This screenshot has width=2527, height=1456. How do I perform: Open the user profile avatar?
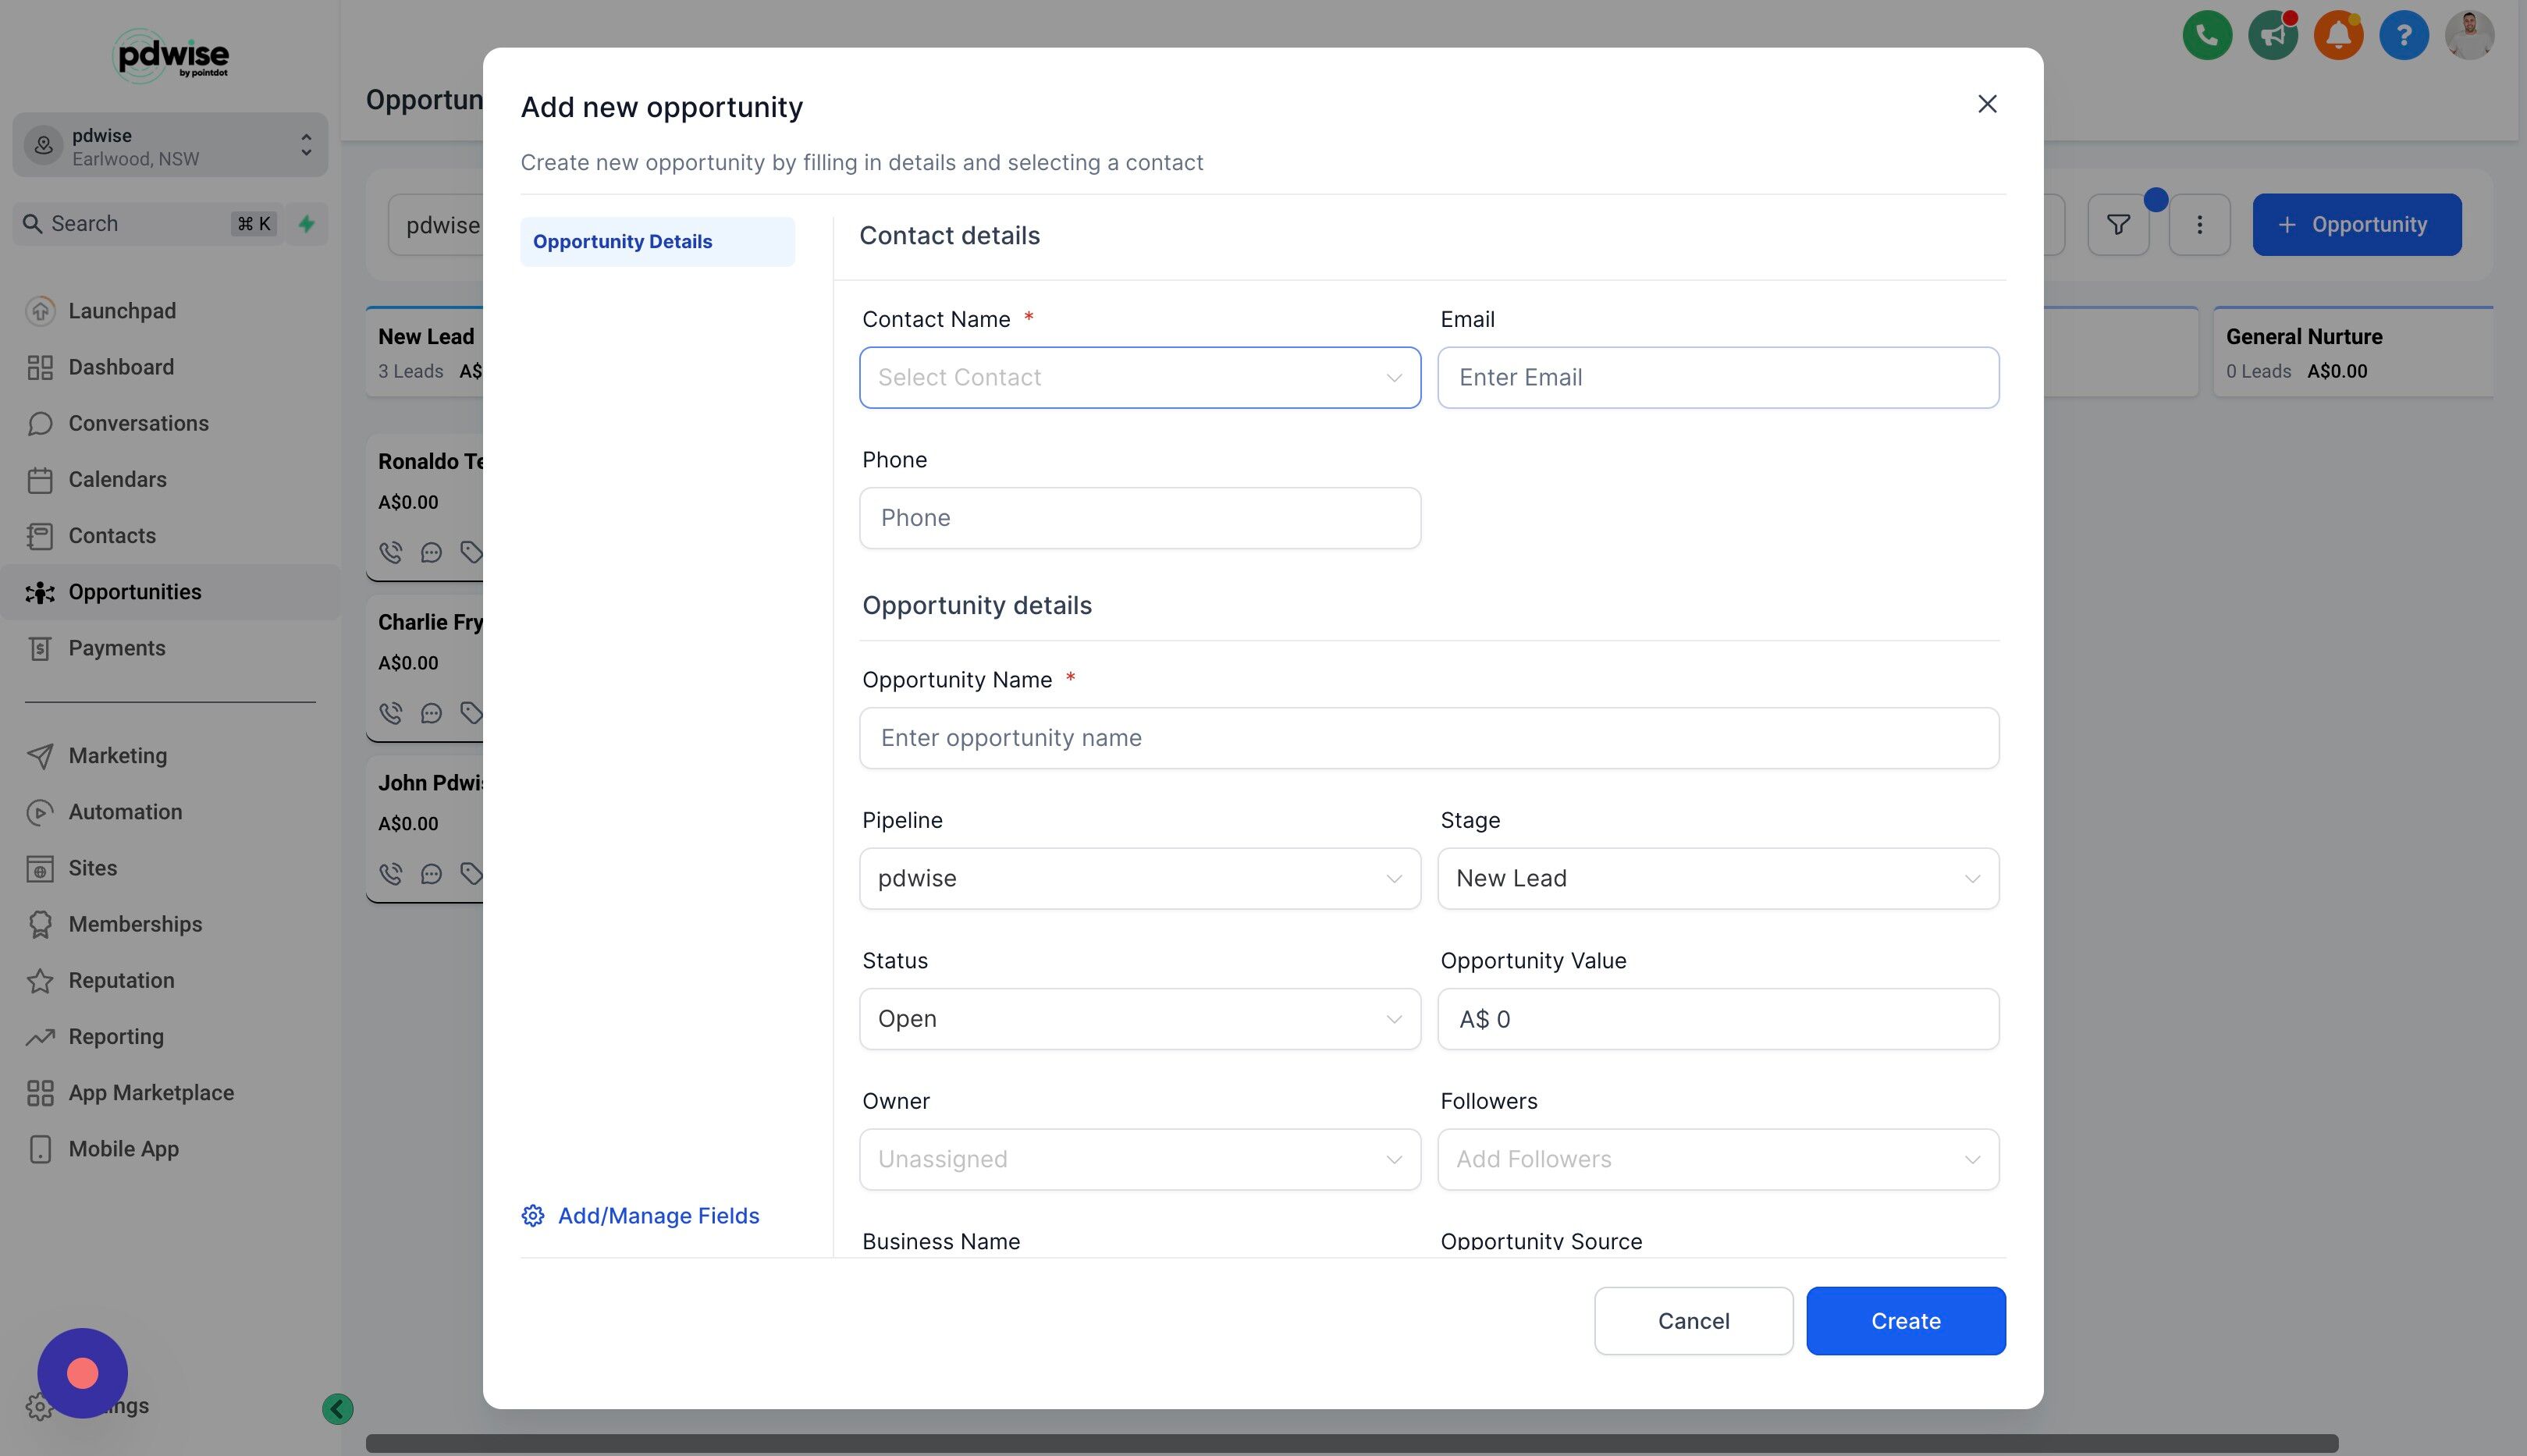(2468, 37)
